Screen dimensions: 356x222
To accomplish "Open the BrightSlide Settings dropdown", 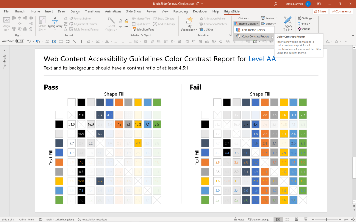I will point(306,18).
